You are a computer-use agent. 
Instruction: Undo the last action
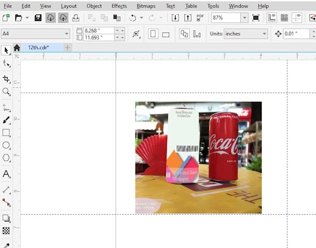(132, 18)
